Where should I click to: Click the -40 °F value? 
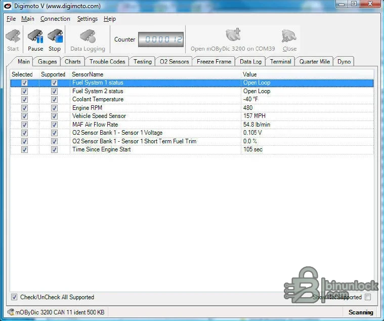click(250, 99)
